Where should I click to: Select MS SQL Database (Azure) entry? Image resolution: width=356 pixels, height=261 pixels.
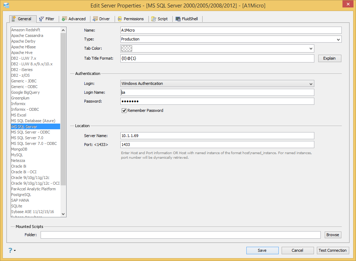click(33, 121)
